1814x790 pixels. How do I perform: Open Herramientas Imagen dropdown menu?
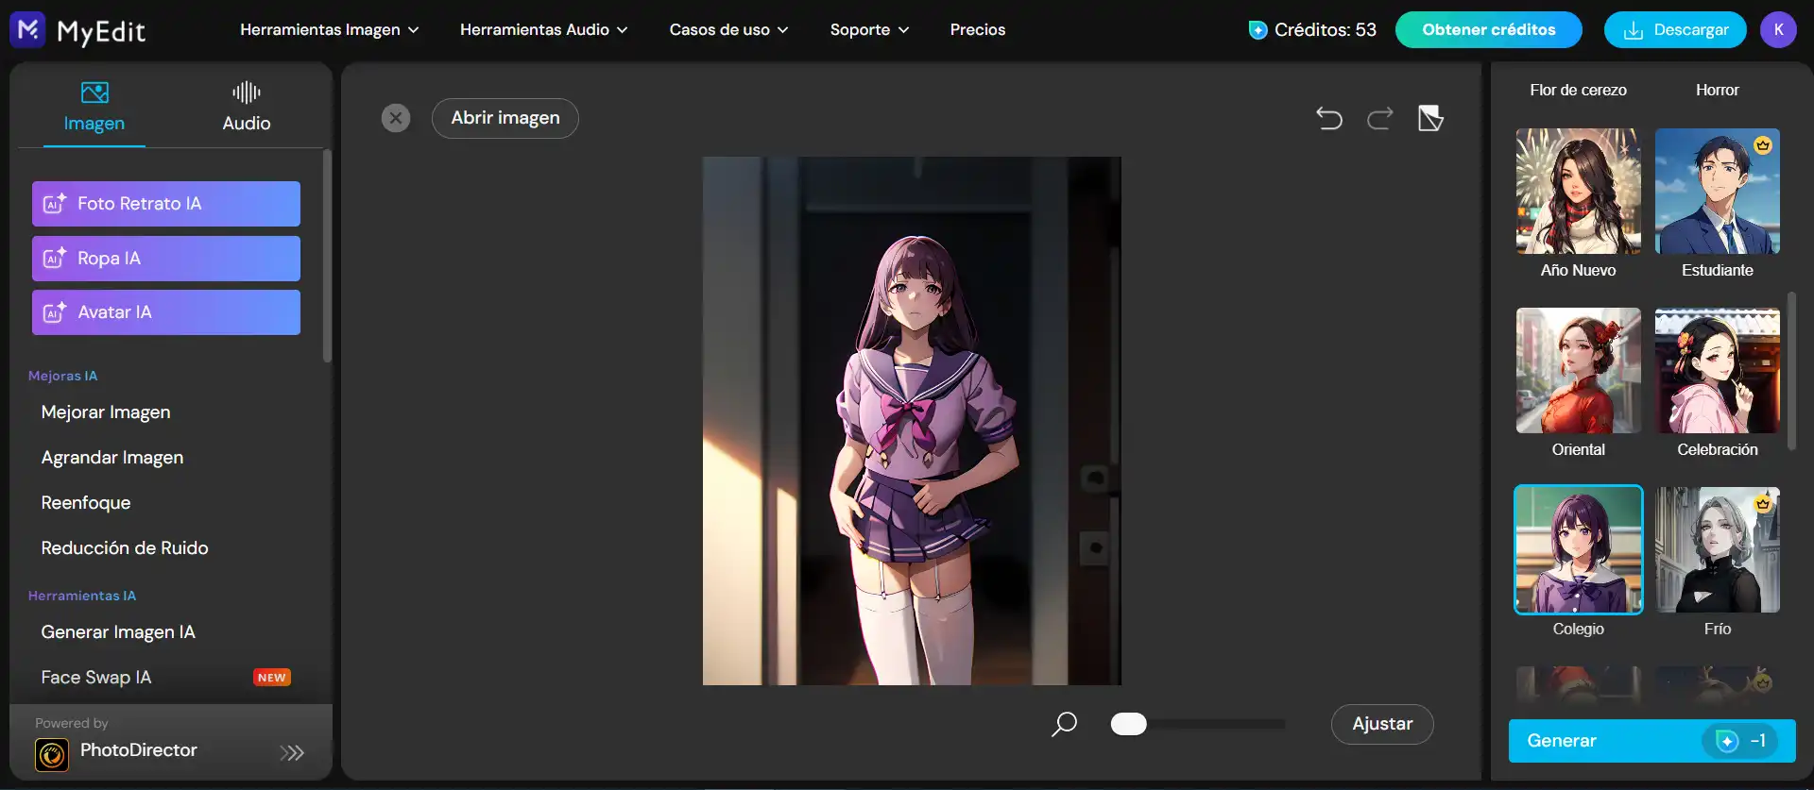(329, 30)
